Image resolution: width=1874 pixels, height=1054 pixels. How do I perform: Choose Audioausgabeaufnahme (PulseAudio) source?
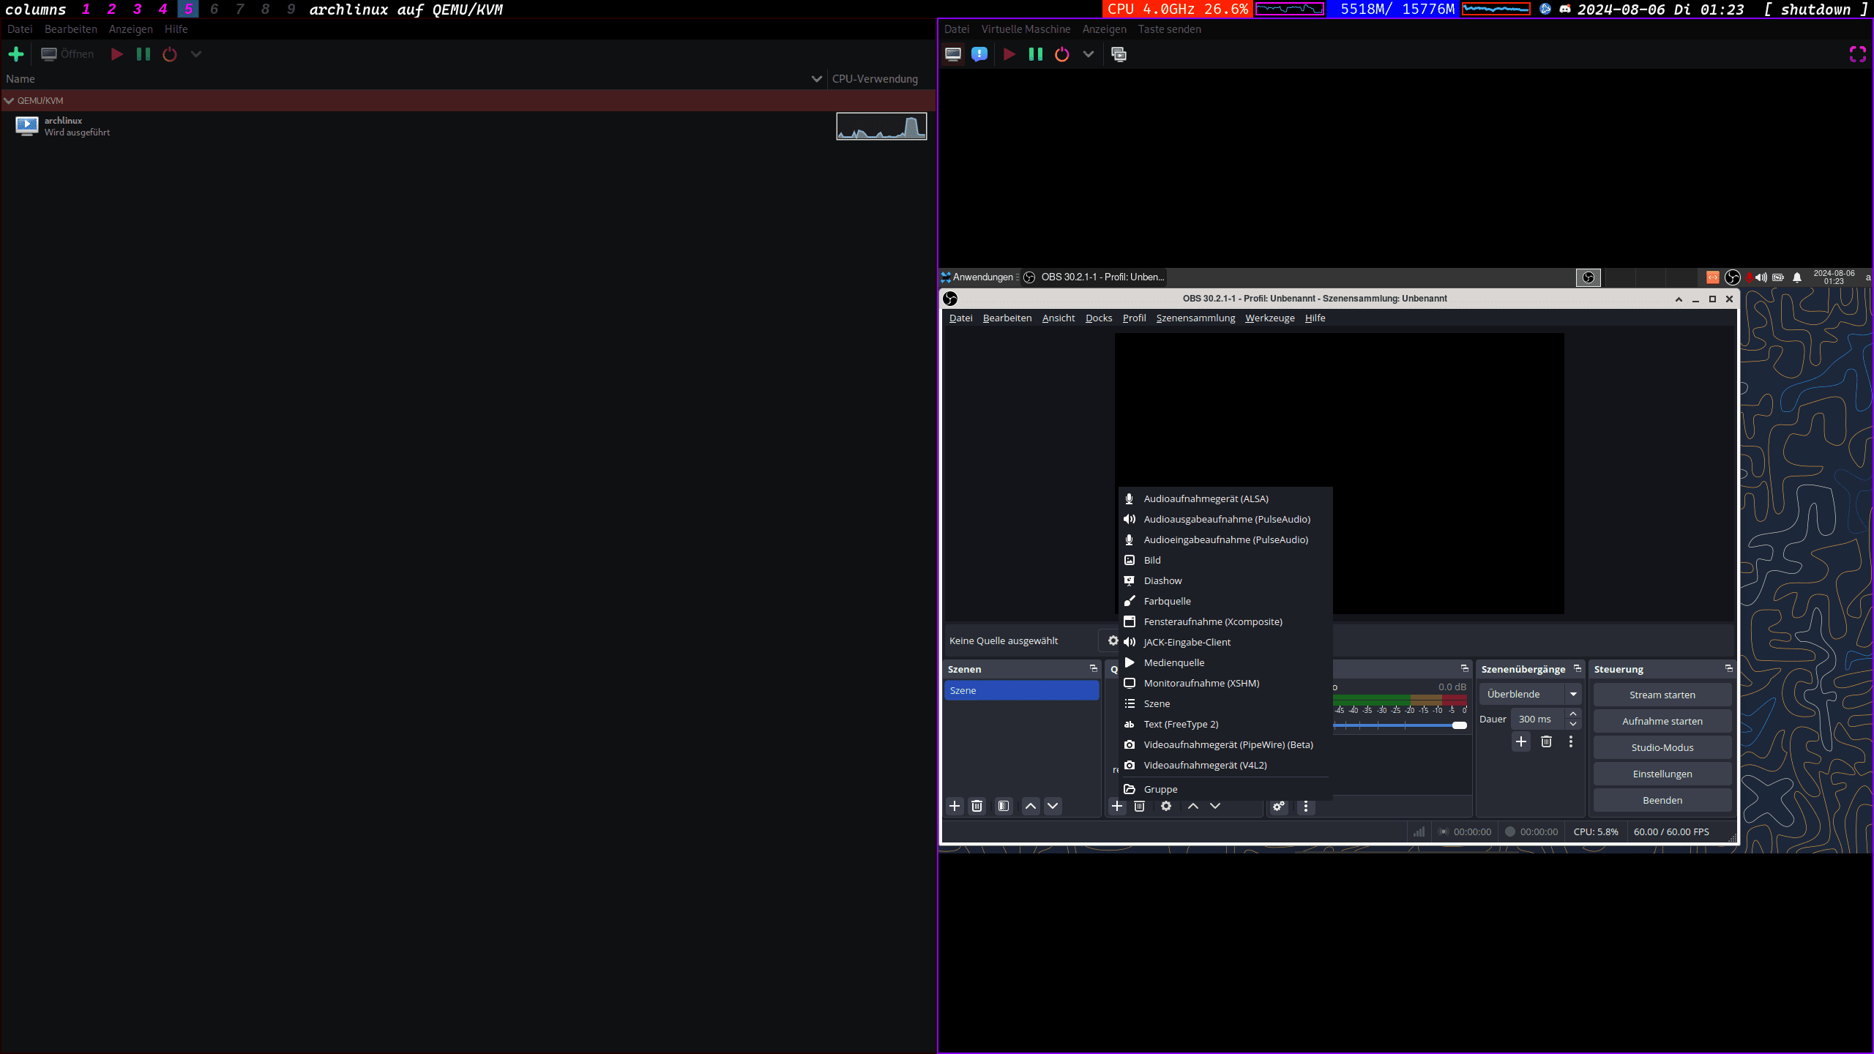click(1225, 519)
